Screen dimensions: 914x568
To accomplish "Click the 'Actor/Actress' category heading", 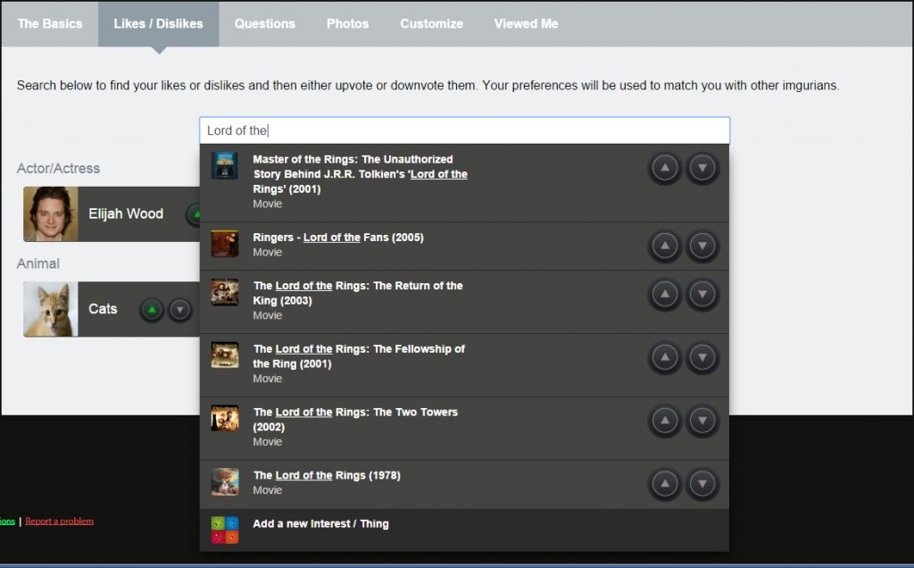I will coord(58,169).
